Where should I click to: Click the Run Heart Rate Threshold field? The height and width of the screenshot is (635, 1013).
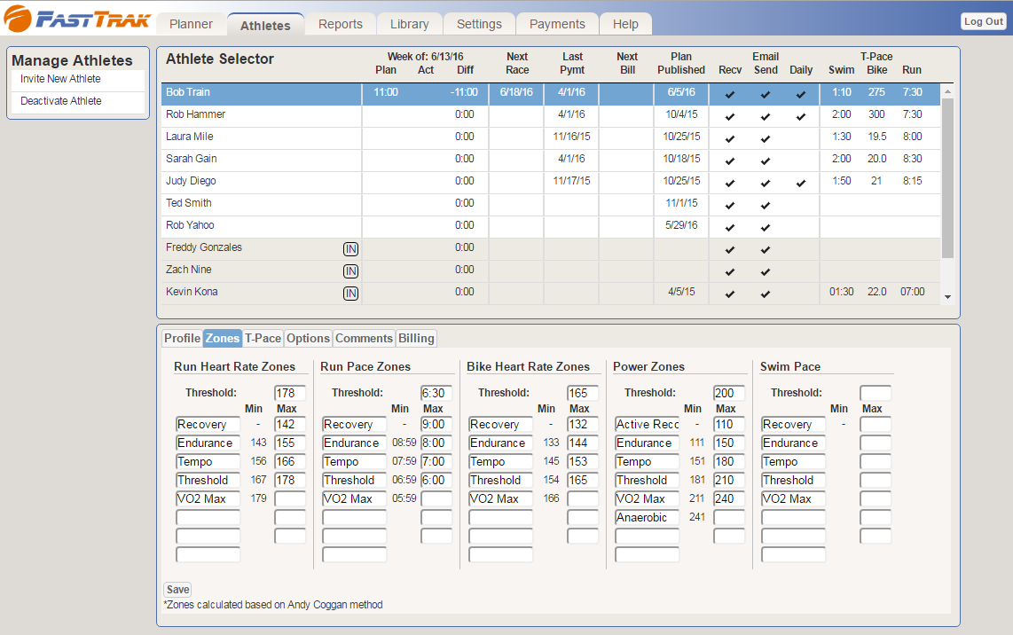[290, 393]
